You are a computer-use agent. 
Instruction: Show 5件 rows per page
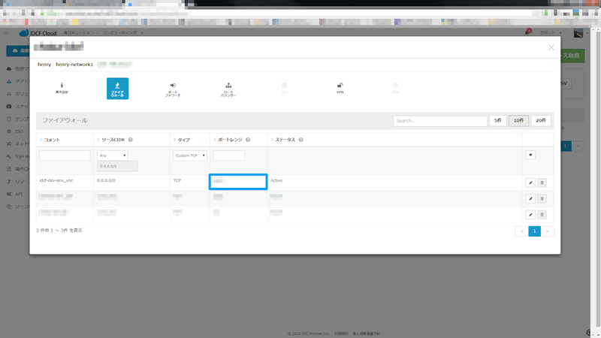coord(497,120)
